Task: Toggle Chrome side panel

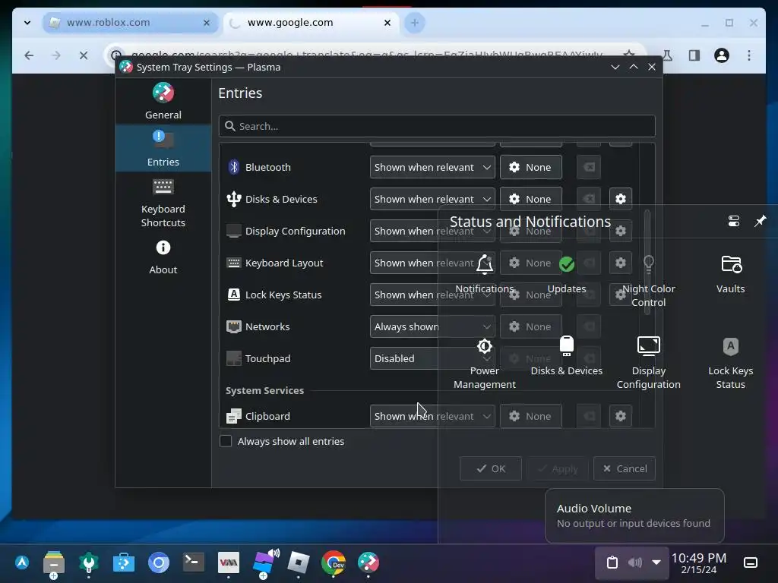Action: point(694,55)
